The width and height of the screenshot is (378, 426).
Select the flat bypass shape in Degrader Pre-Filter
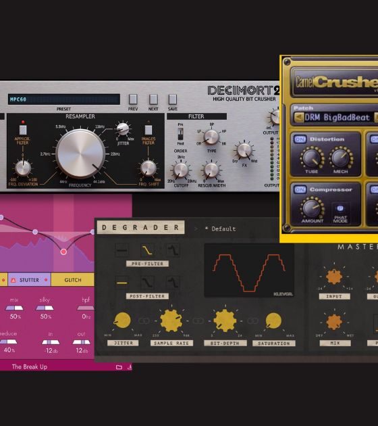click(x=122, y=250)
